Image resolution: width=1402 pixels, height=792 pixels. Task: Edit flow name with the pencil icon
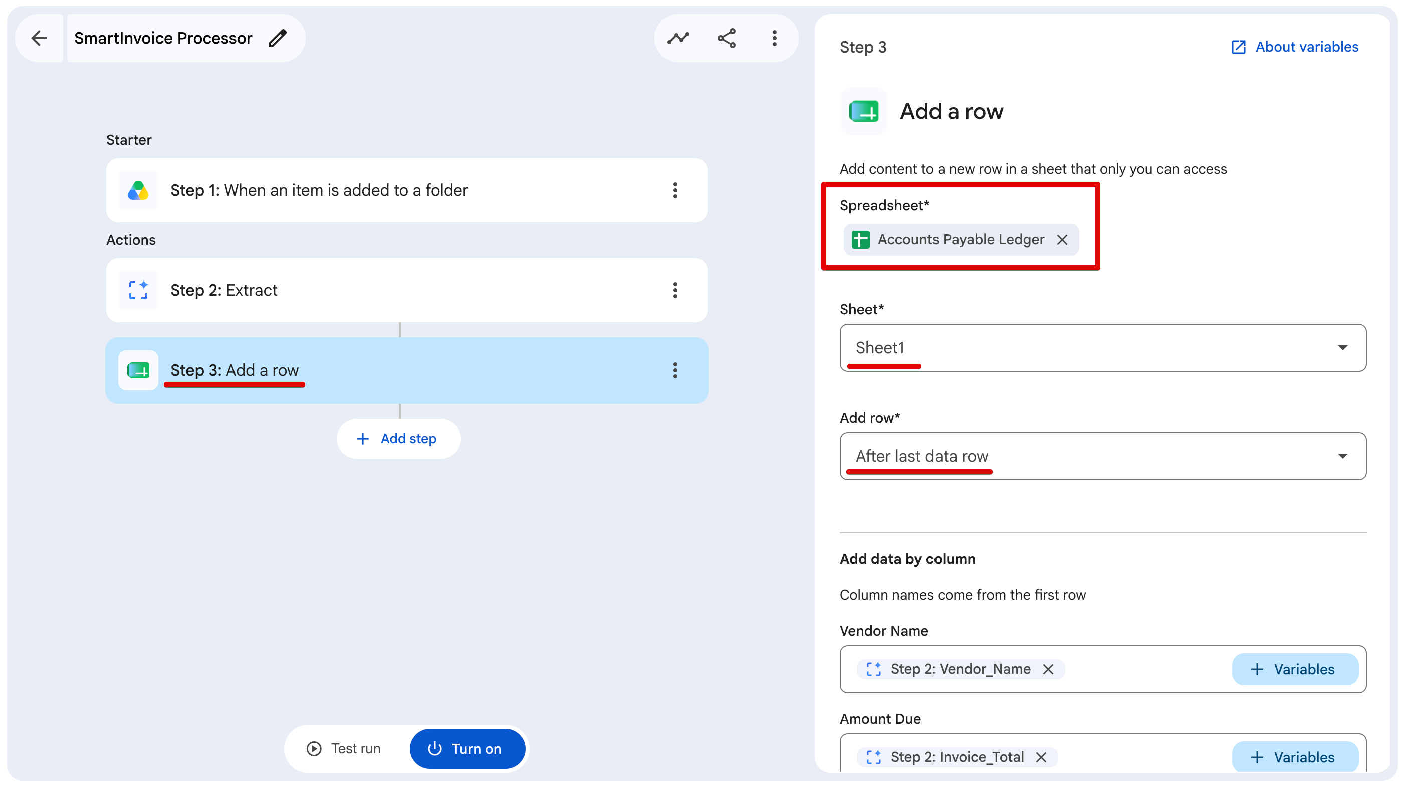click(x=278, y=38)
